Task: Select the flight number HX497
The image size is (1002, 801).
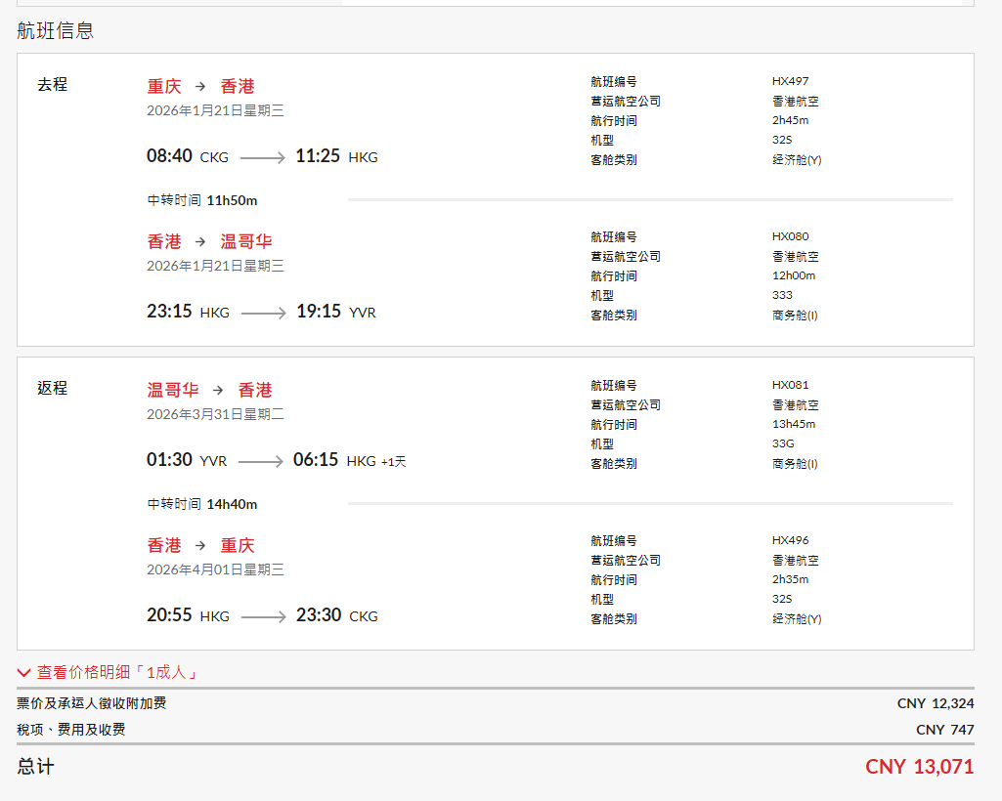Action: pos(790,81)
